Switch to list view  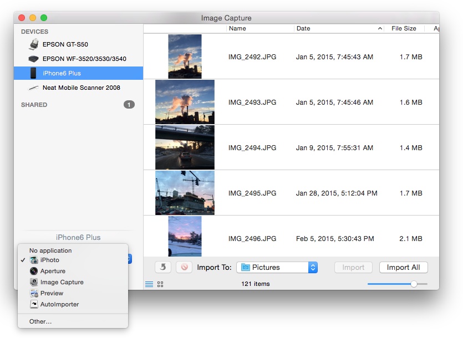click(149, 284)
